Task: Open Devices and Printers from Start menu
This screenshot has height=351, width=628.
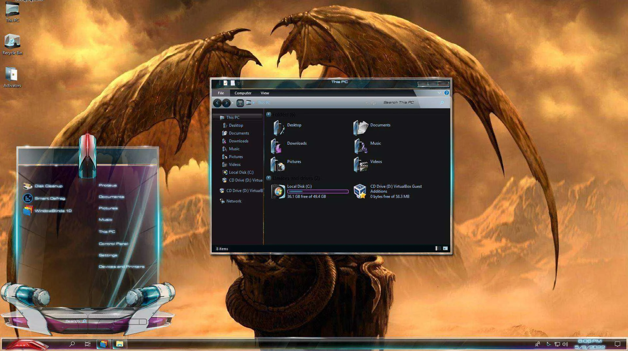Action: click(121, 266)
